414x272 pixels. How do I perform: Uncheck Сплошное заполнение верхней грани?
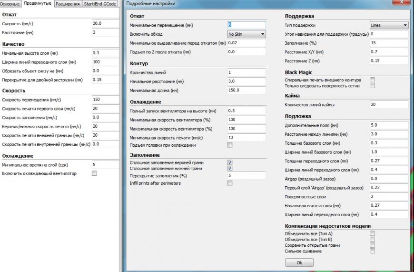click(x=230, y=162)
